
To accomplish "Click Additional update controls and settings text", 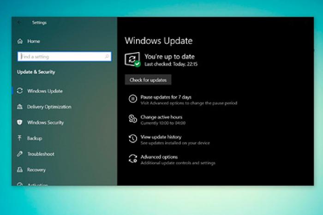I will click(x=178, y=163).
